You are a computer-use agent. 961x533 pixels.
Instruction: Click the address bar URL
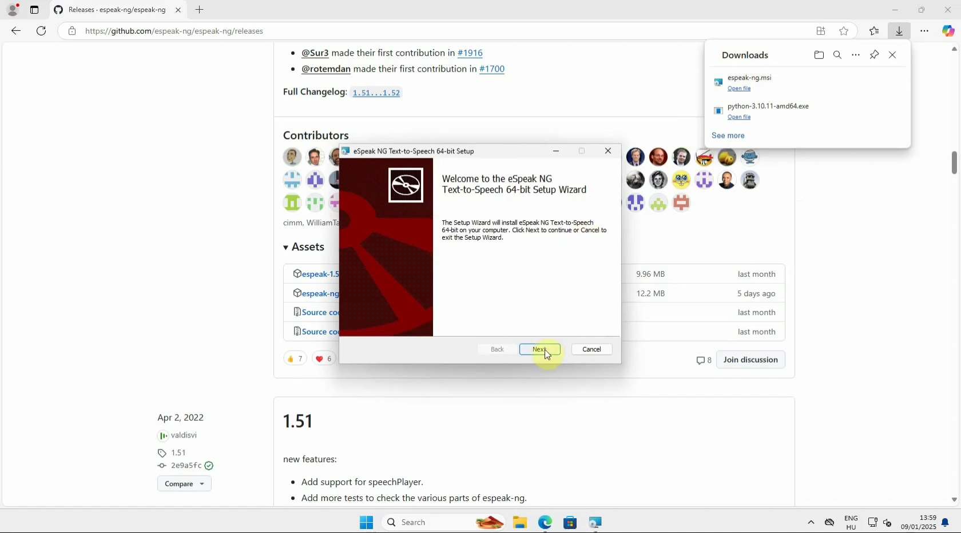[174, 31]
